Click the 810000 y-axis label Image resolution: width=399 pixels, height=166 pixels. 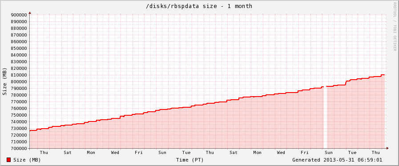tap(19, 75)
